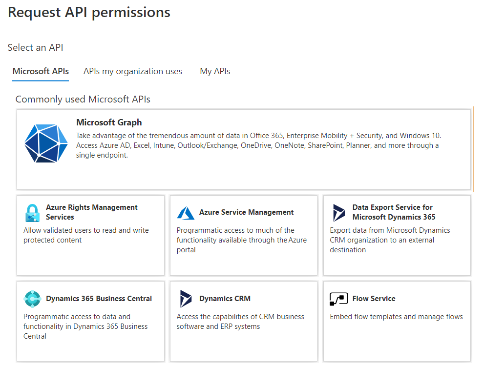Switch to the Microsoft APIs tab
This screenshot has width=484, height=365.
tap(41, 71)
